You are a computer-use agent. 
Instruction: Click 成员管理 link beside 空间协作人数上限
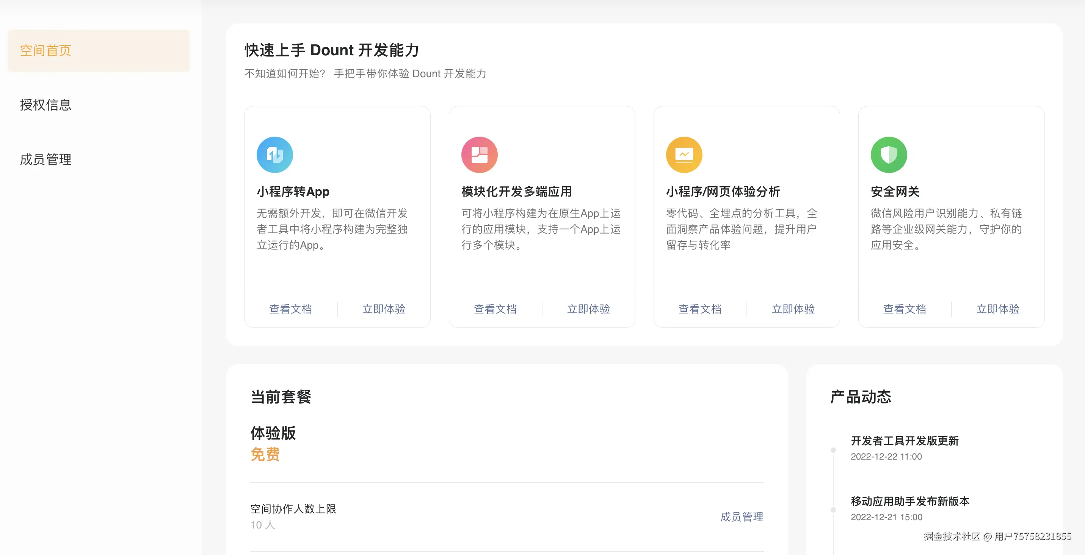click(x=741, y=517)
